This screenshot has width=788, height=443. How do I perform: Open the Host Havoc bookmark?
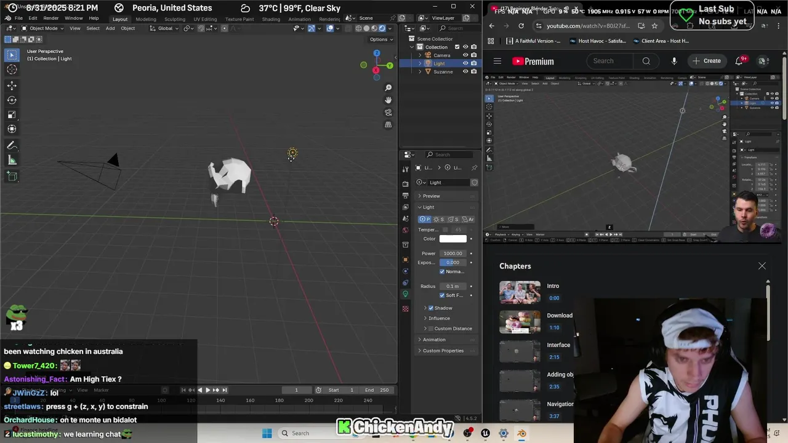tap(597, 41)
